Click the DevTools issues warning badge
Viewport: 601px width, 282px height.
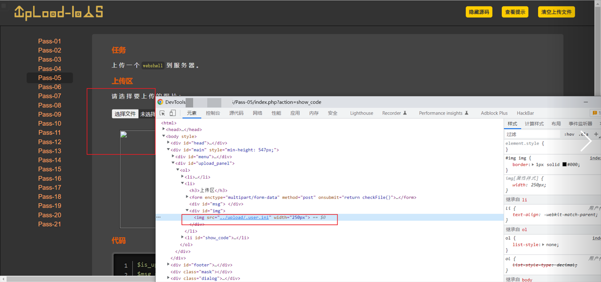click(596, 113)
